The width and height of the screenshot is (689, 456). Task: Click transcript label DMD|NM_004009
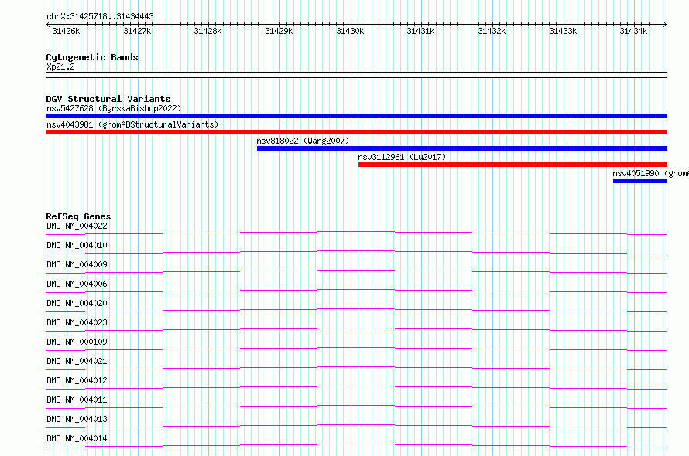(77, 264)
